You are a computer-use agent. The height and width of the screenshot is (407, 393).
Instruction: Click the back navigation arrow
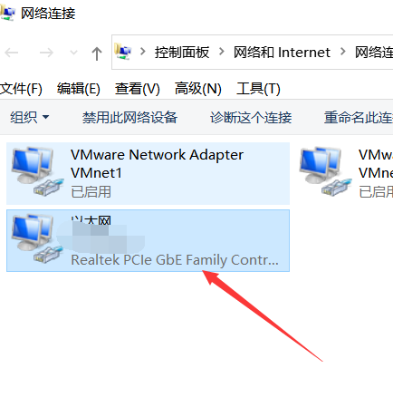pyautogui.click(x=12, y=53)
